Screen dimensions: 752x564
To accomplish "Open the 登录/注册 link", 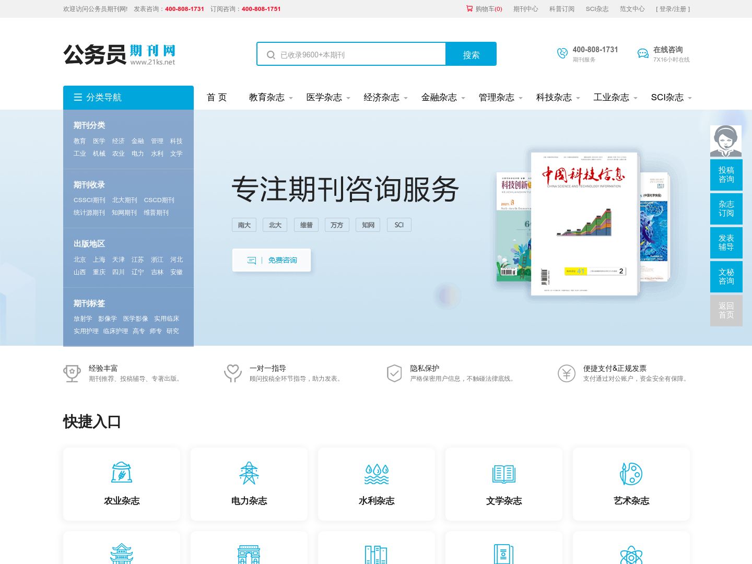I will click(673, 9).
